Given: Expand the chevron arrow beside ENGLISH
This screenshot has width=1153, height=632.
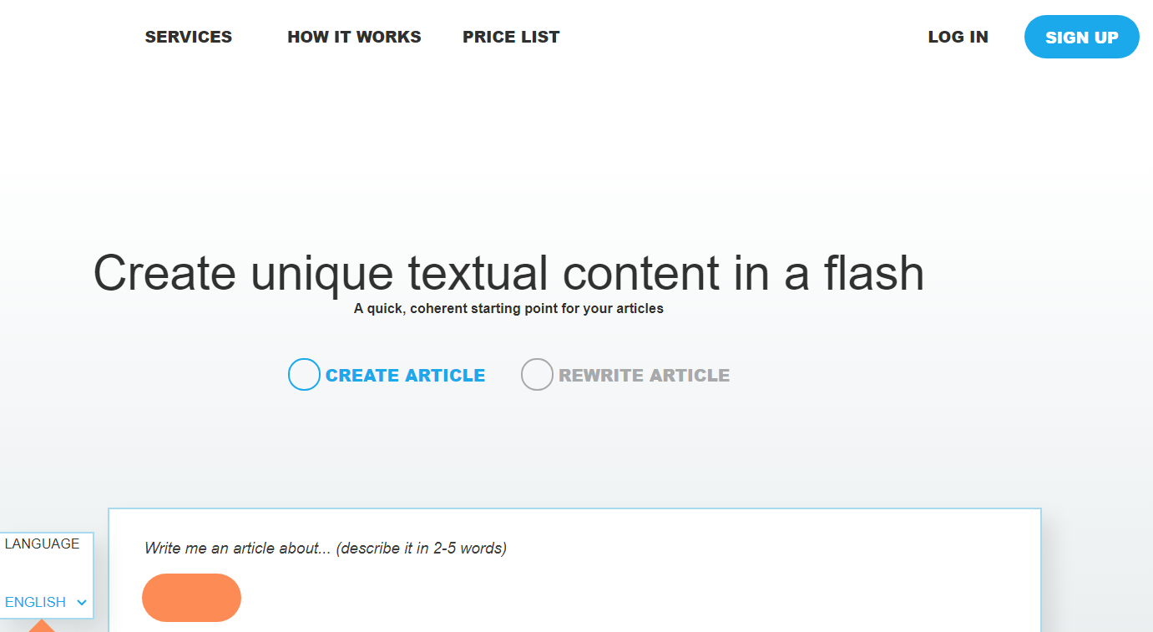Looking at the screenshot, I should 82,603.
